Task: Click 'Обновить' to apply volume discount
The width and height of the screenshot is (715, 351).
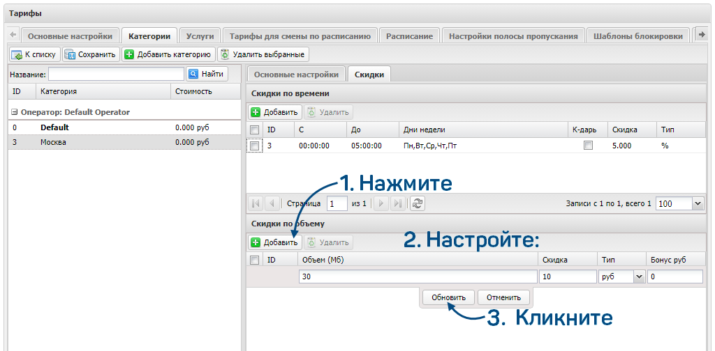Action: coord(449,298)
